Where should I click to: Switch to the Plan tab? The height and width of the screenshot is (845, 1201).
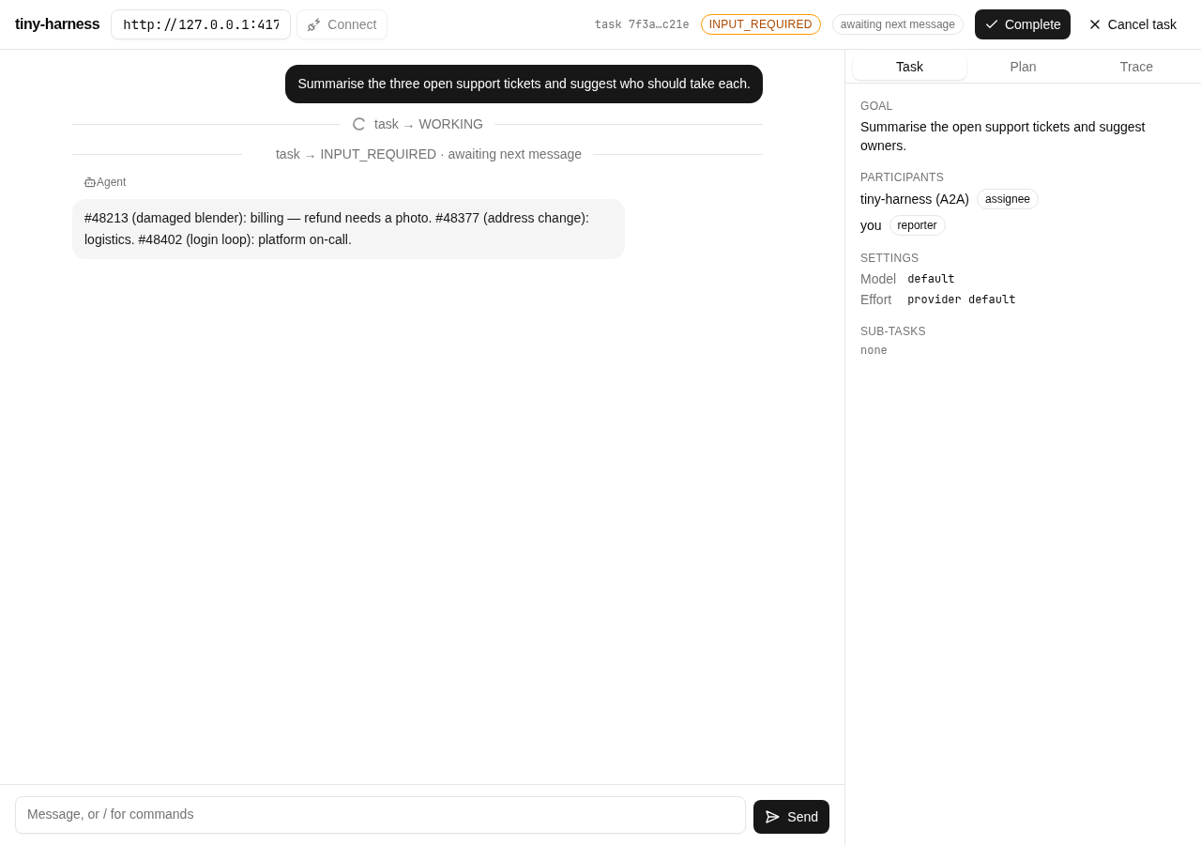point(1023,67)
